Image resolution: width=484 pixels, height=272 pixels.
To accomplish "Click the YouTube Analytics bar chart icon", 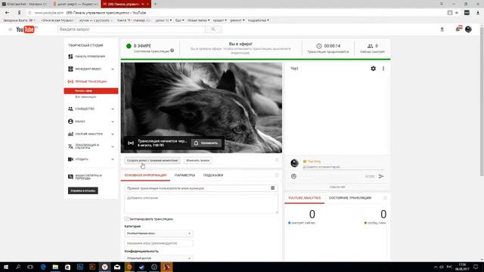I will [70, 134].
